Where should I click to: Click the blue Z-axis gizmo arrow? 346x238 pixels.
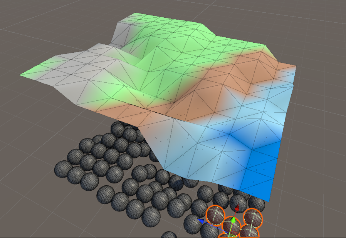pyautogui.click(x=201, y=221)
